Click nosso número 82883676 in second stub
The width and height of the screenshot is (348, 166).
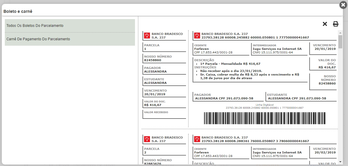point(153,164)
